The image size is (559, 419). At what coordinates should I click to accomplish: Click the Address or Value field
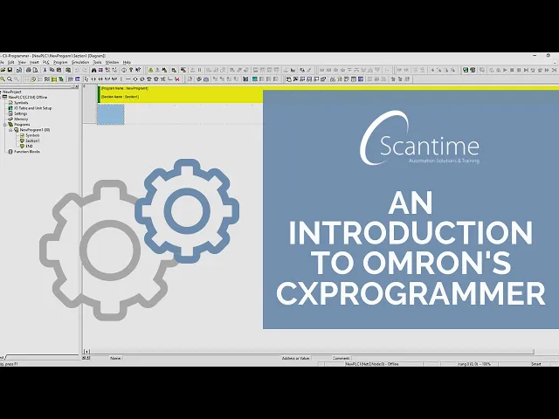[x=321, y=358]
